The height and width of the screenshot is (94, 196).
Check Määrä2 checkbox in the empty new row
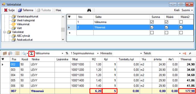[181, 33]
